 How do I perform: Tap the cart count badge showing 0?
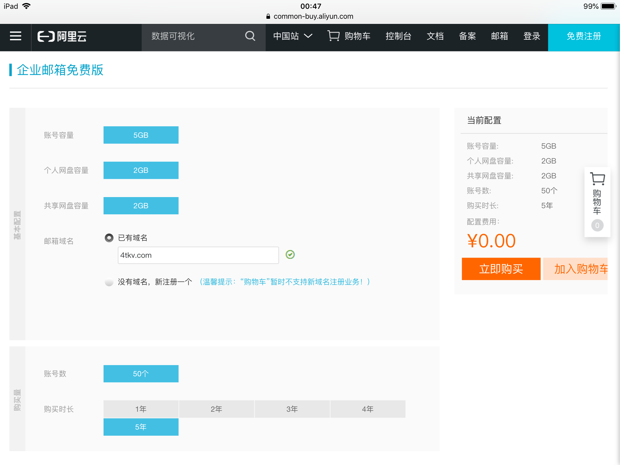click(597, 225)
